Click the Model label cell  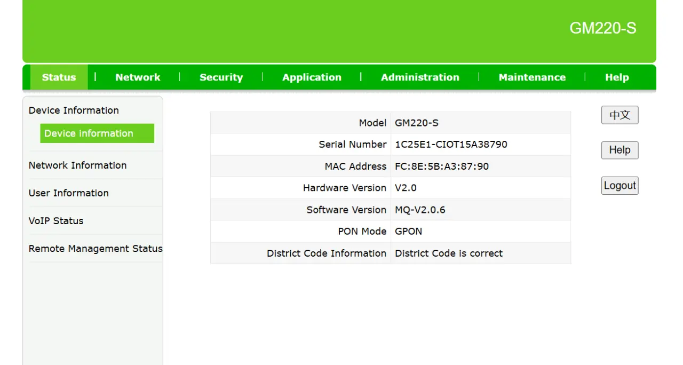pos(300,123)
